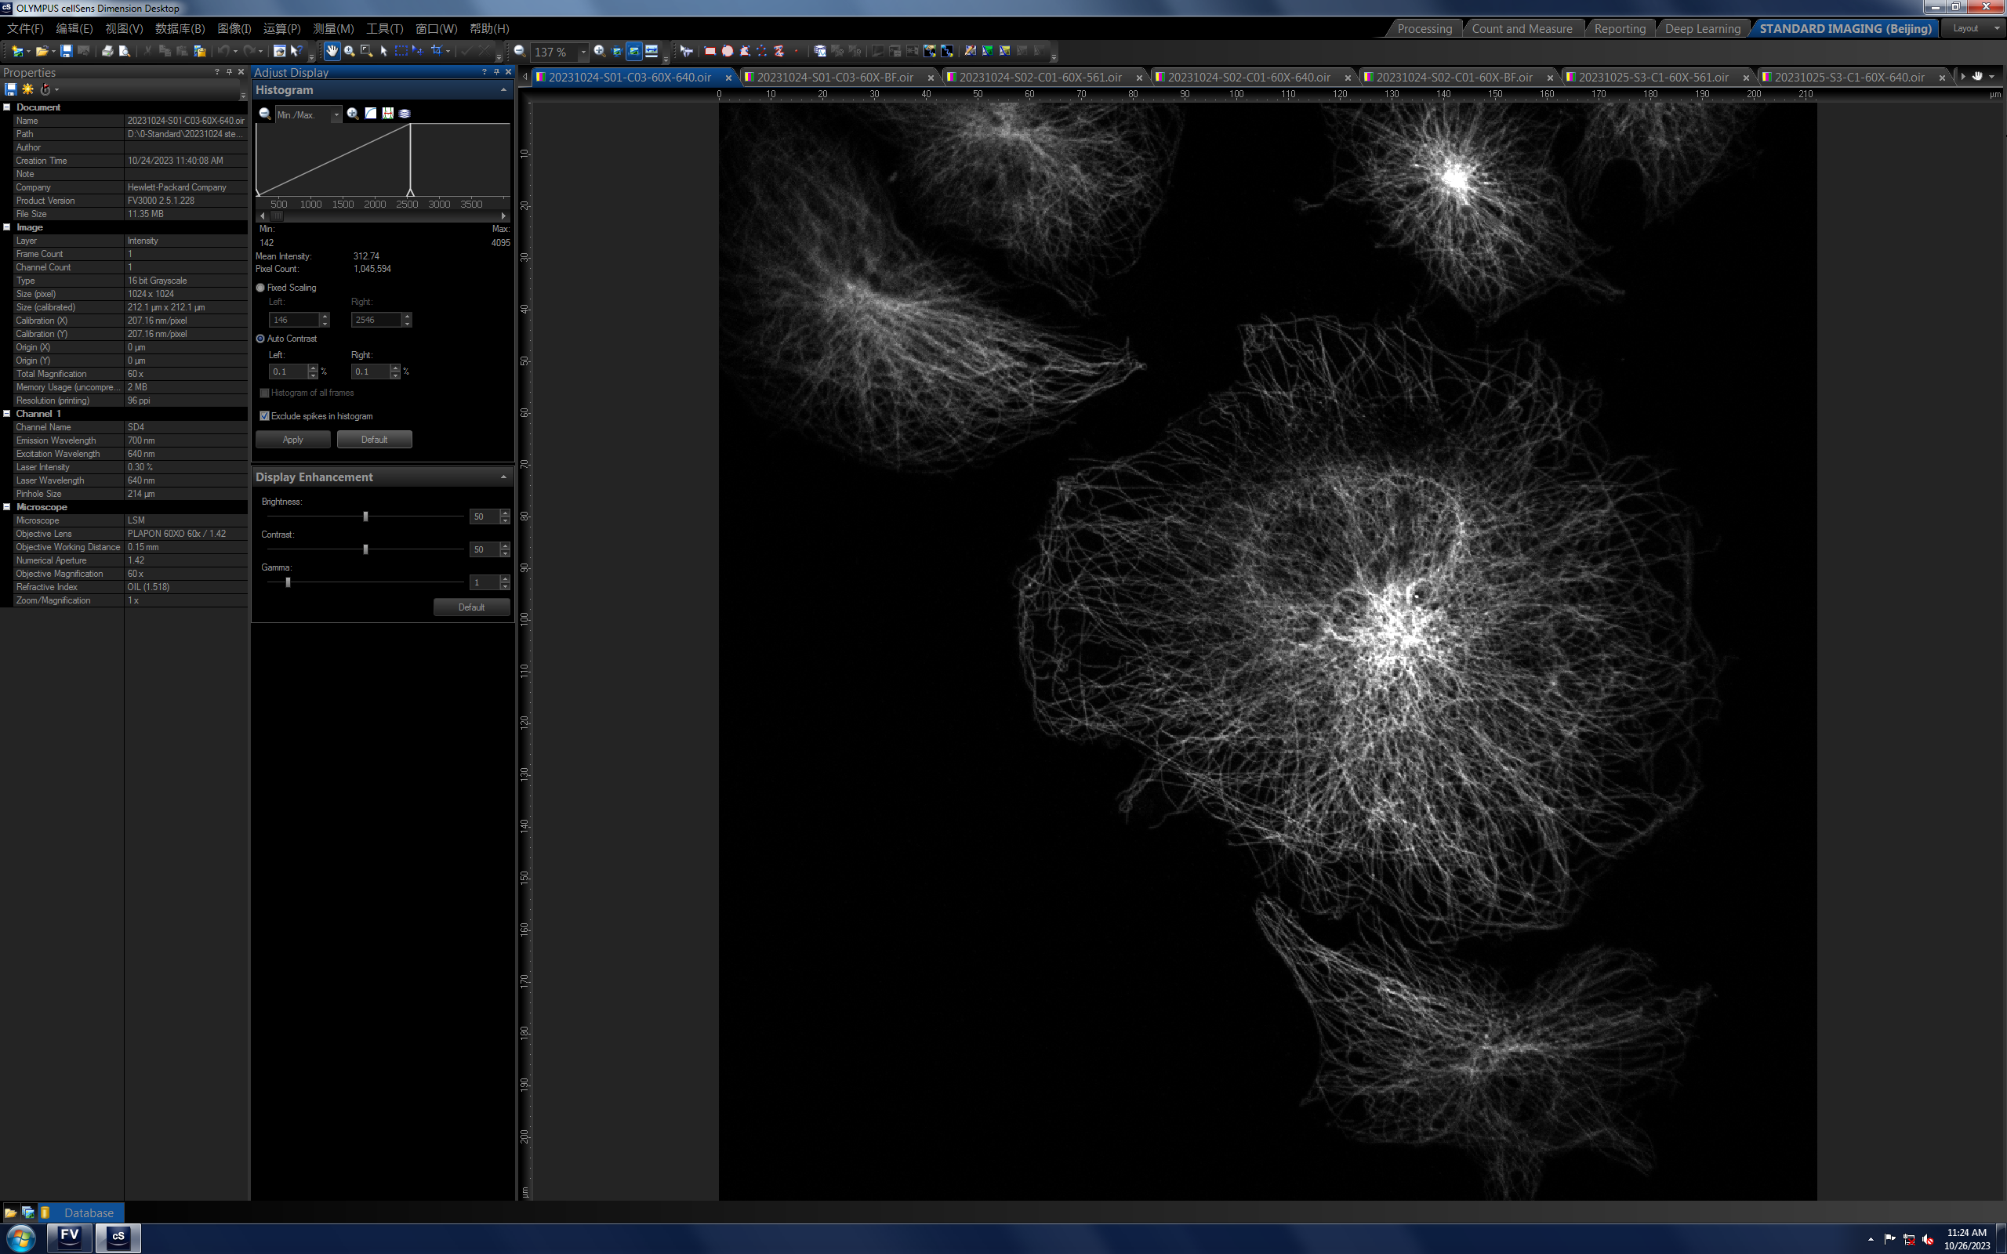Open the 137 % zoom level dropdown
Viewport: 2007px width, 1254px height.
[x=583, y=52]
